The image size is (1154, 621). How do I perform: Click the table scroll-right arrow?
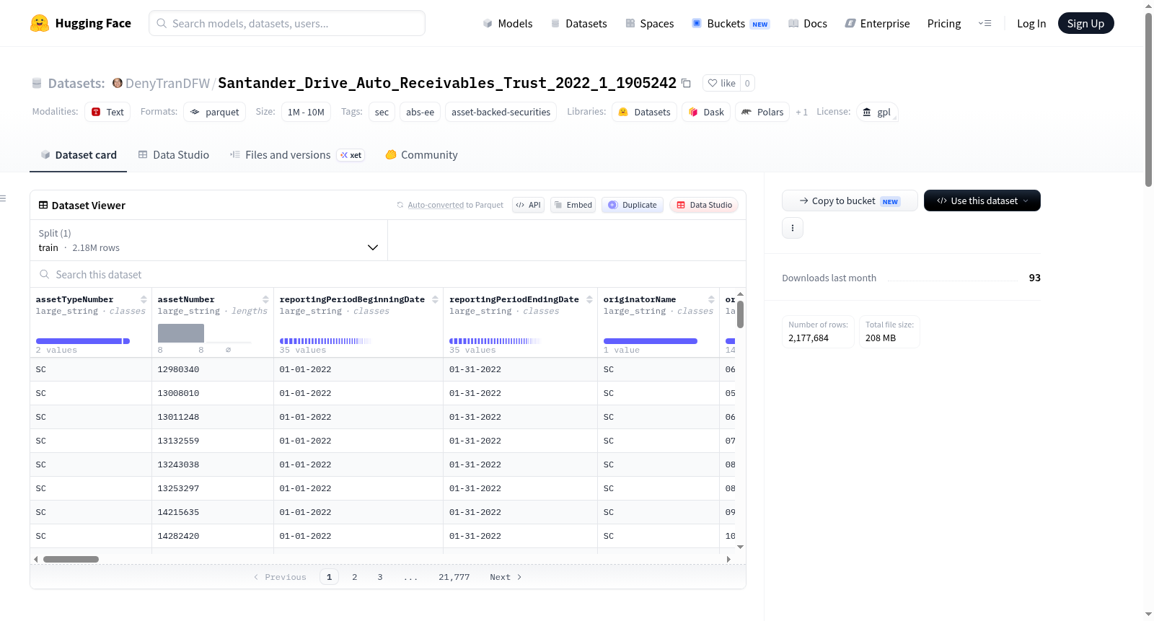click(x=728, y=559)
